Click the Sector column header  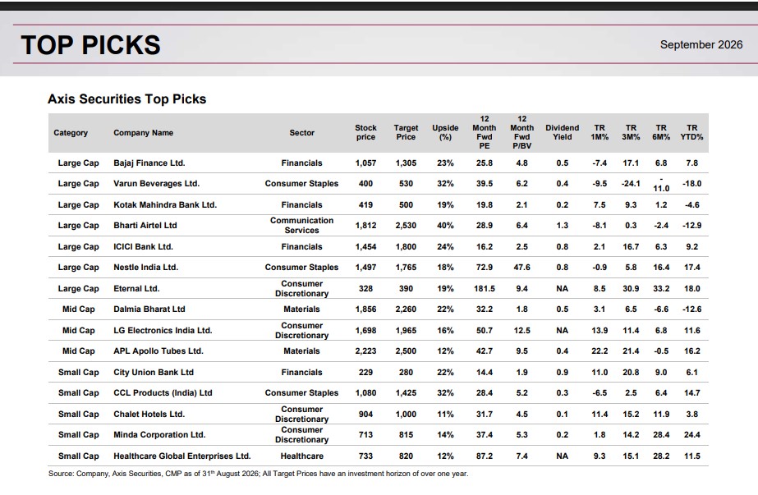301,132
